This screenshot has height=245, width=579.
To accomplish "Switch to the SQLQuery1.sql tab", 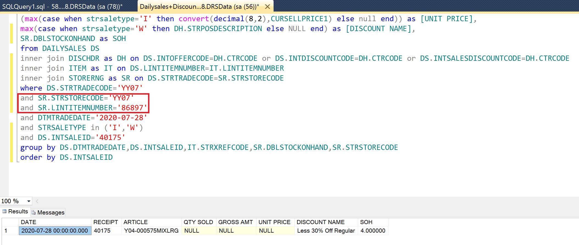I will pyautogui.click(x=63, y=6).
